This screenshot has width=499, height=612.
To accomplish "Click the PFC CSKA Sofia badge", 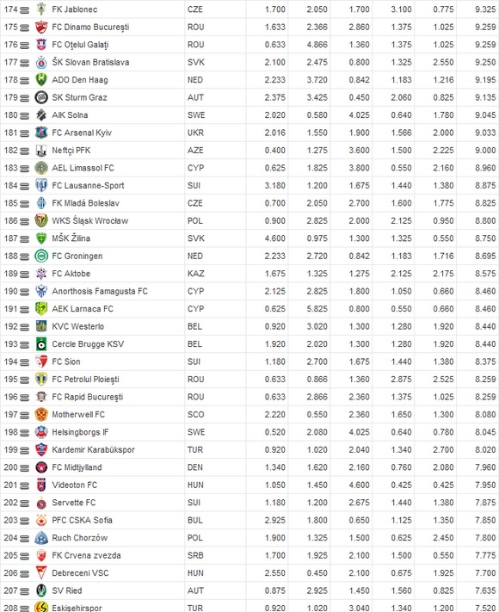I will (x=41, y=520).
